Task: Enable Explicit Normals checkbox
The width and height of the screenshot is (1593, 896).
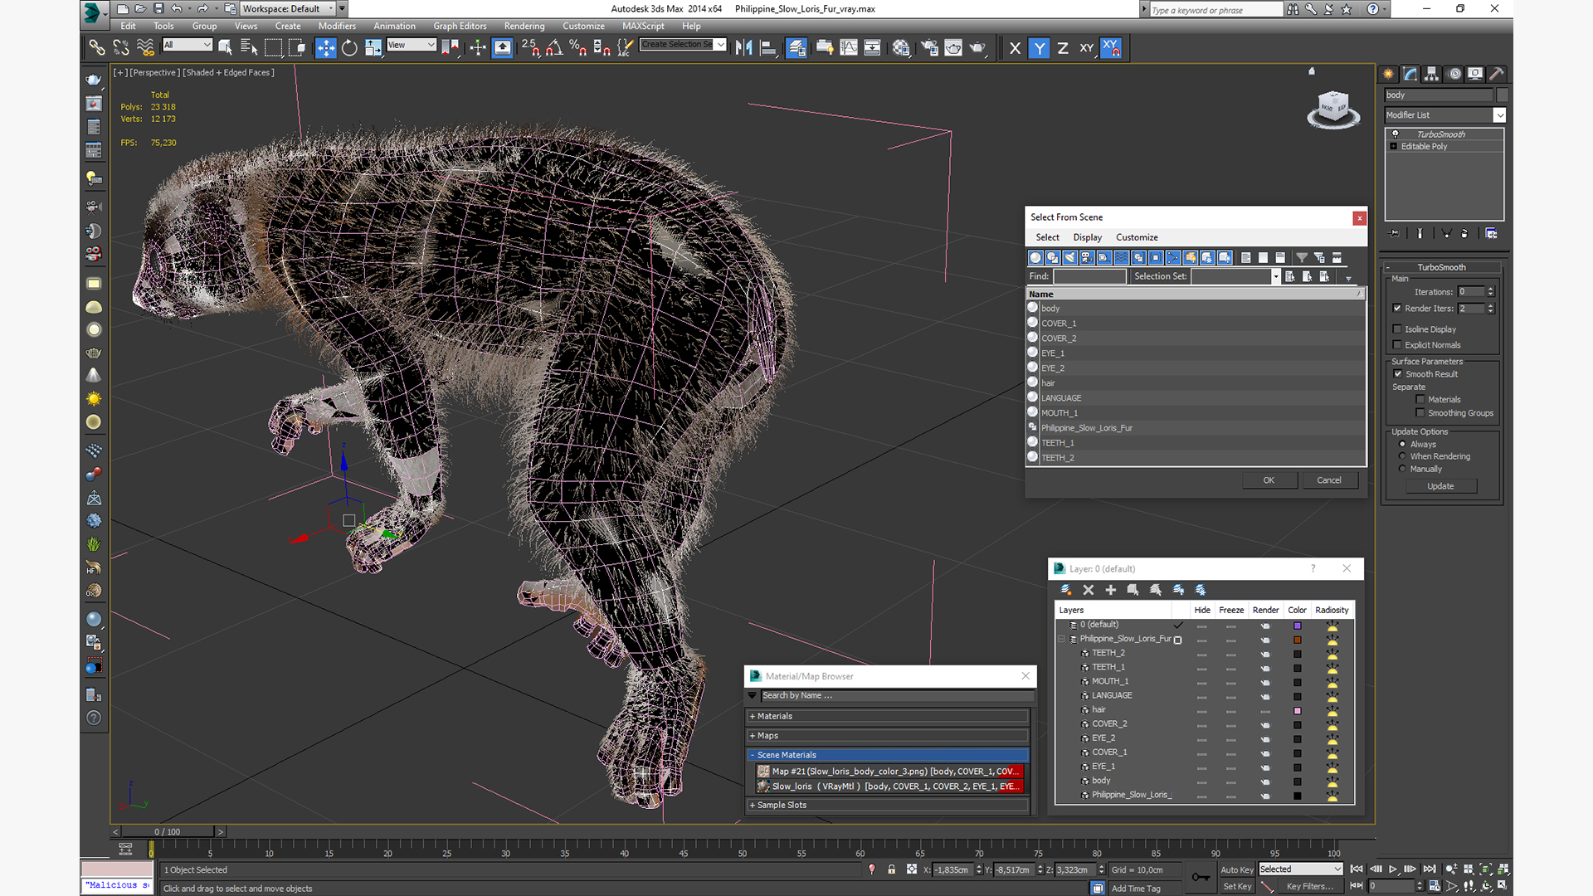Action: pos(1397,345)
